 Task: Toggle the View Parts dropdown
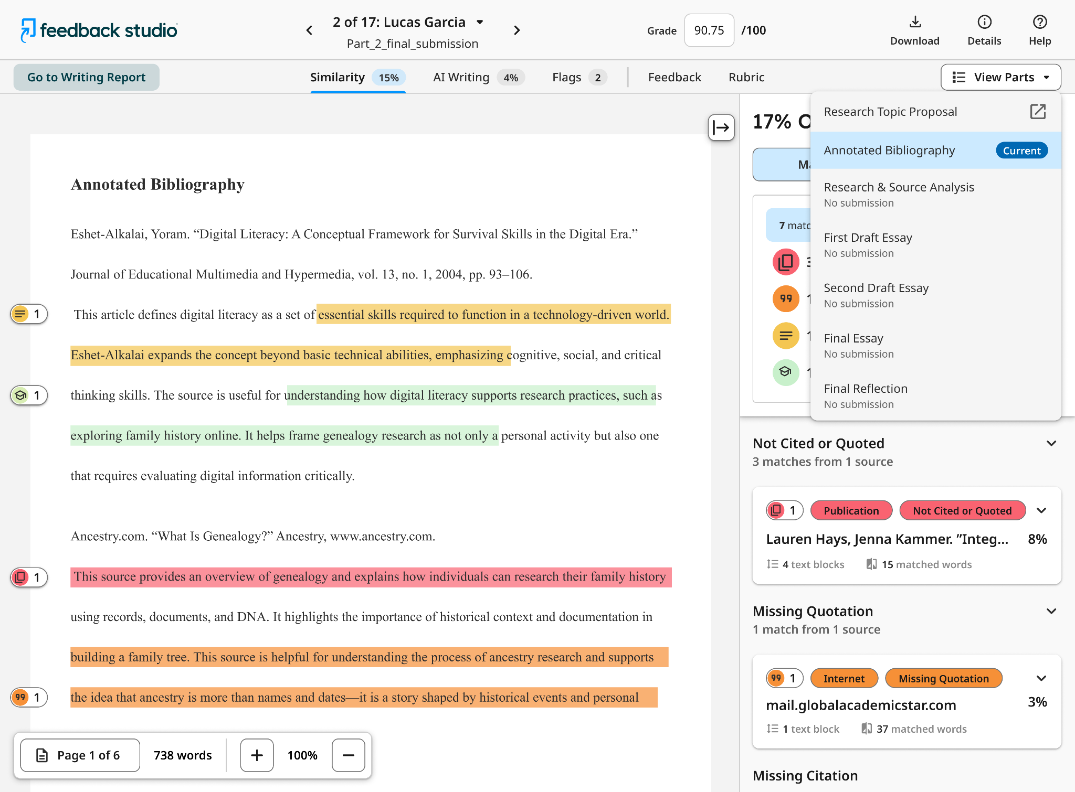1000,77
